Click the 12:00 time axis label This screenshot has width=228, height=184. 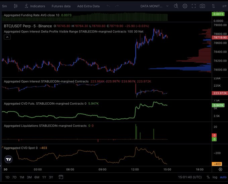135,169
